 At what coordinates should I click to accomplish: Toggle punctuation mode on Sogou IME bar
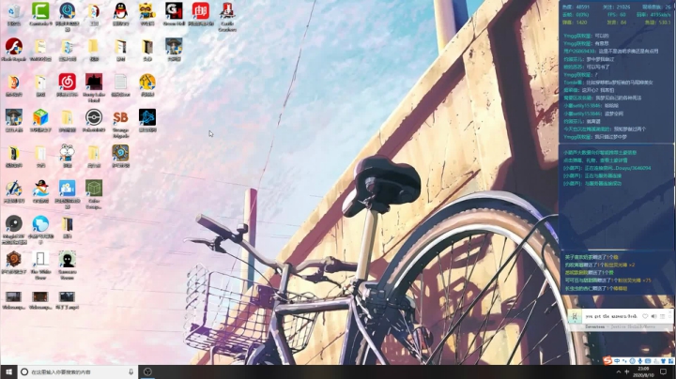(x=624, y=361)
